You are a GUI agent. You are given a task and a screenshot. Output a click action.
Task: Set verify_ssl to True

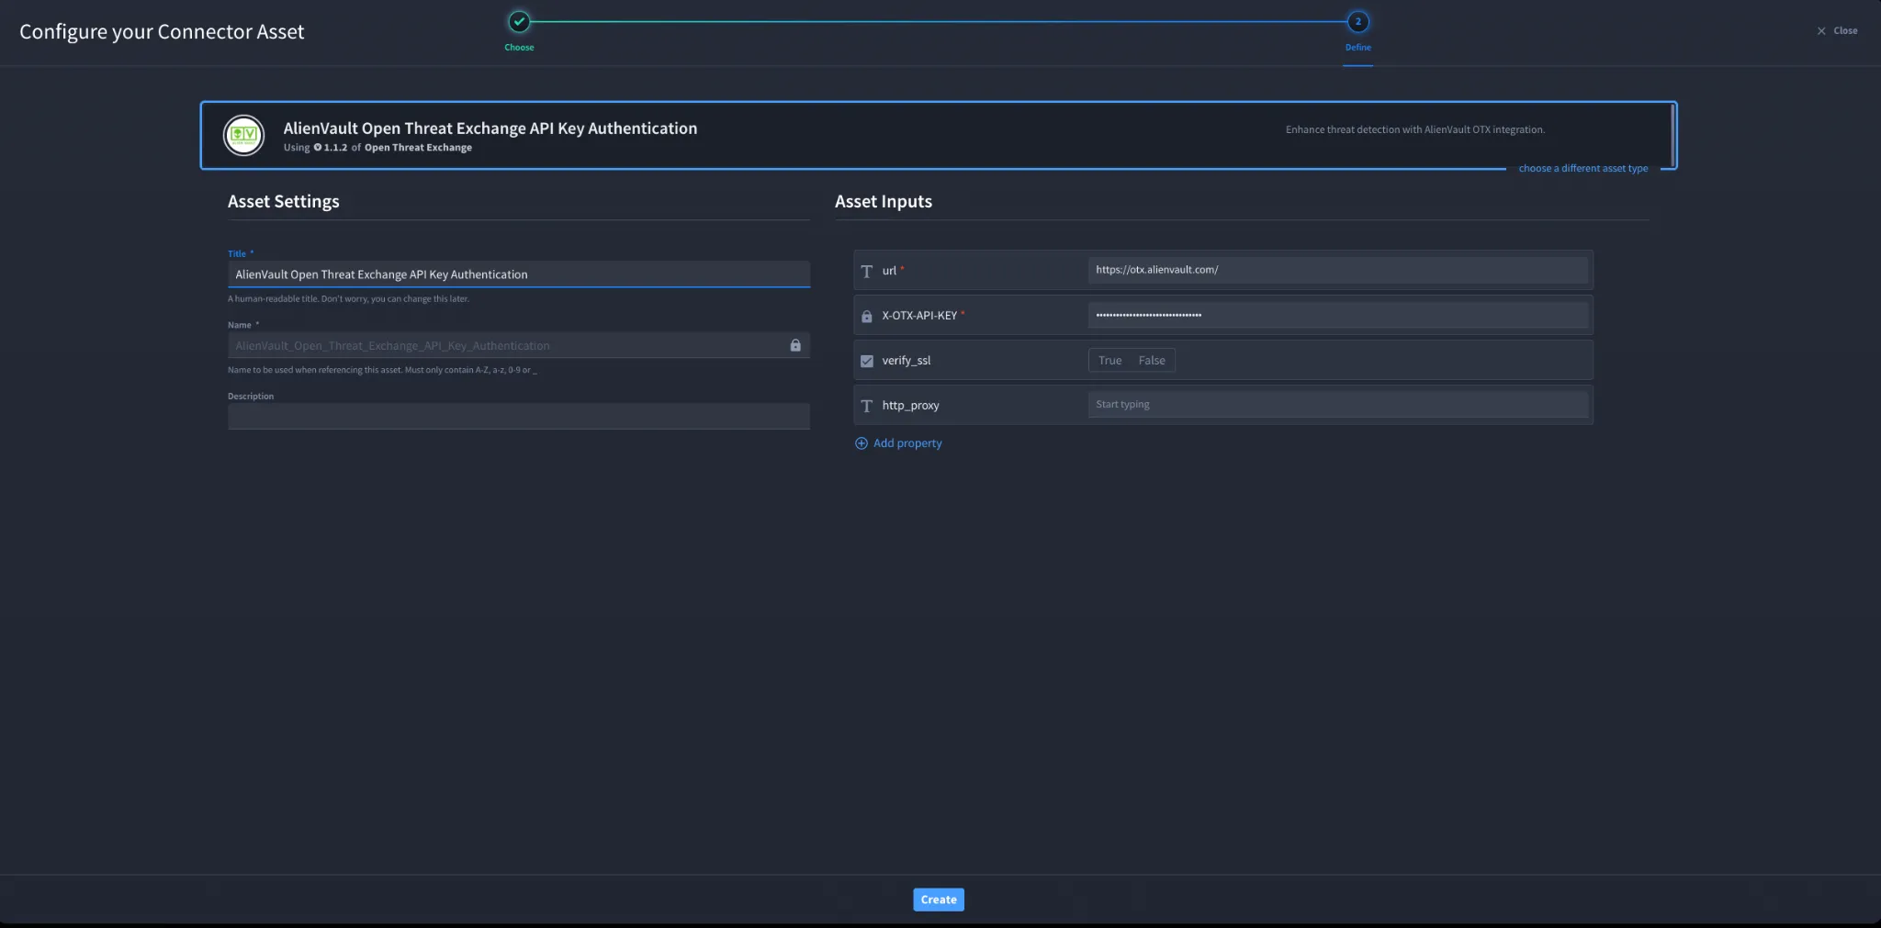pyautogui.click(x=1109, y=360)
